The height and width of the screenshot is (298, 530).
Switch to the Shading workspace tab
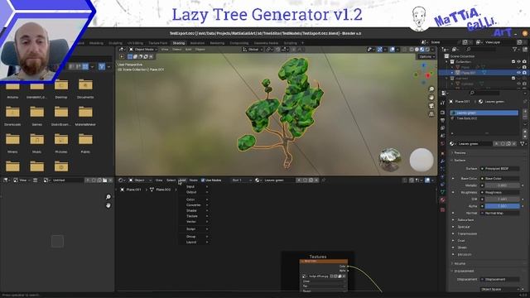[179, 43]
